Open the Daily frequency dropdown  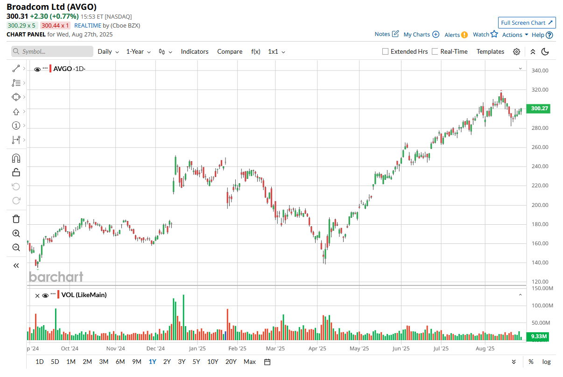click(x=108, y=52)
